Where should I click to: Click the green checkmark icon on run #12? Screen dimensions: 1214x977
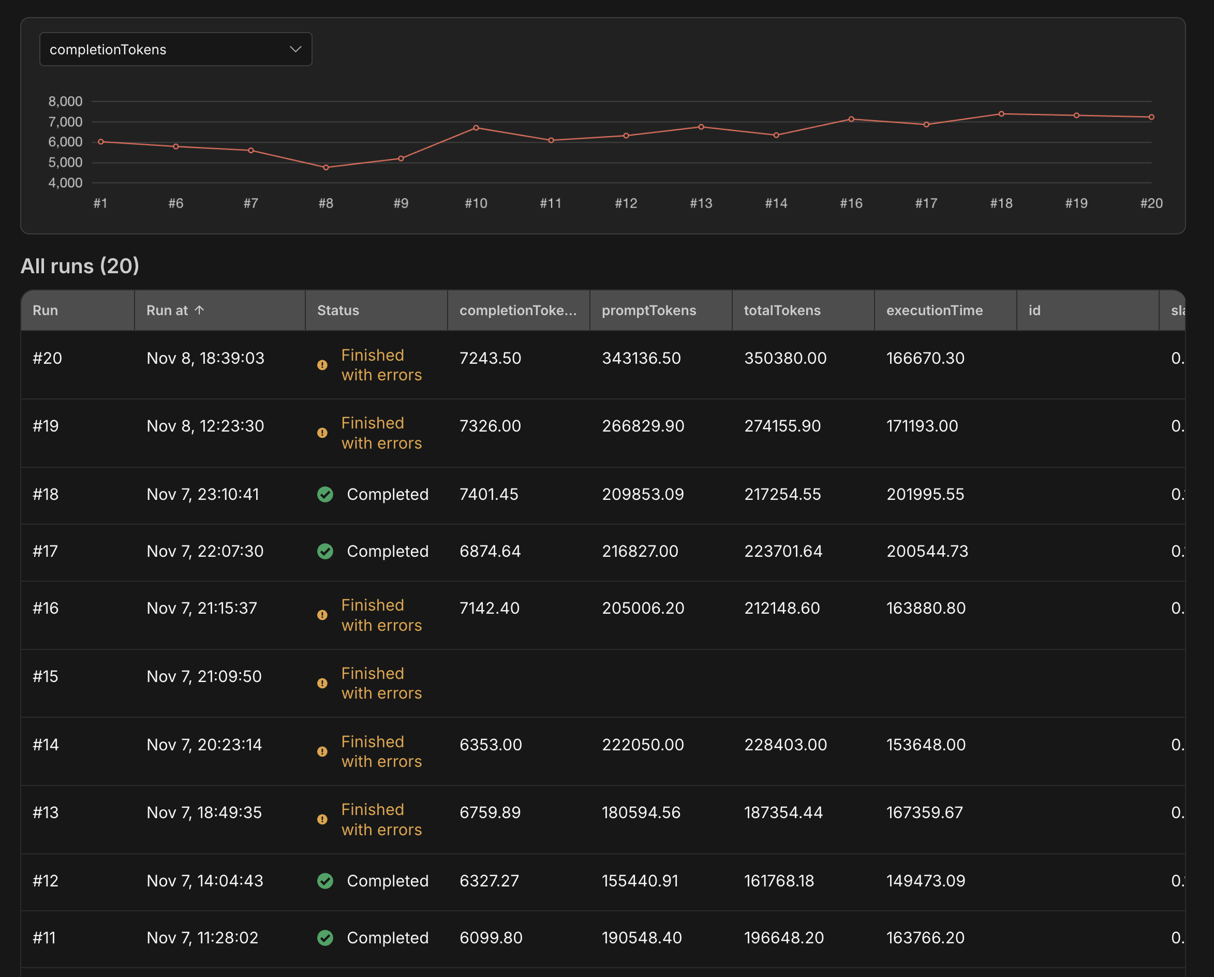pyautogui.click(x=325, y=881)
